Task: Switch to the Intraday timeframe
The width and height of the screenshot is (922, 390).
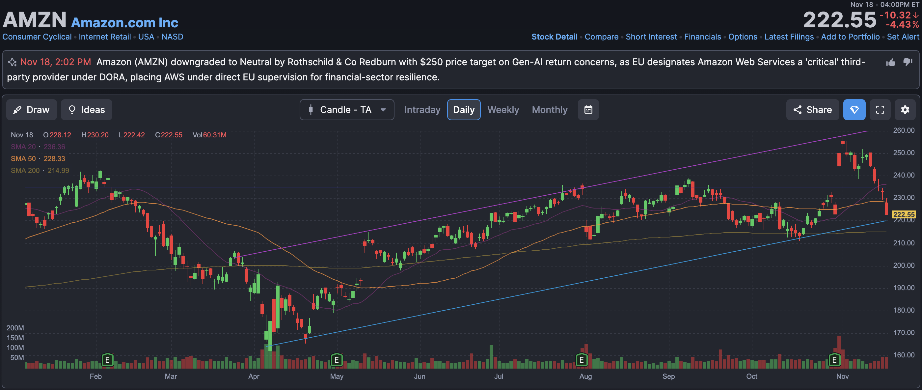Action: pyautogui.click(x=422, y=110)
